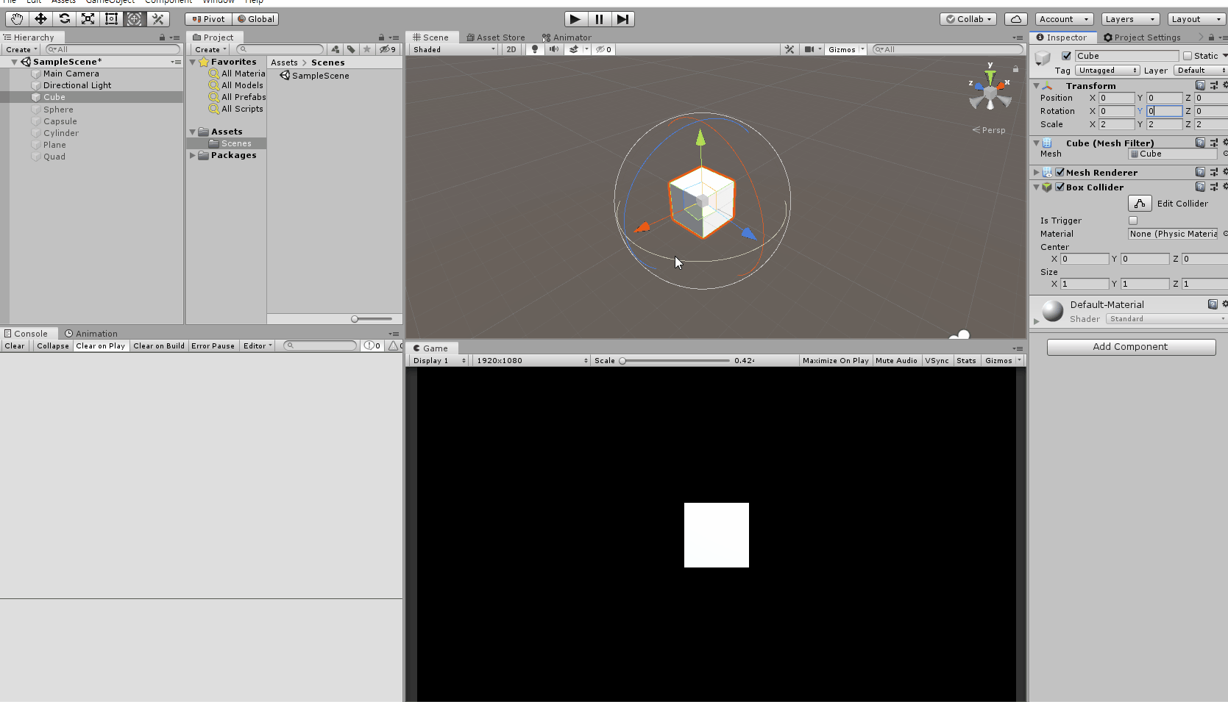Toggle Pivot handle position
1228x702 pixels.
click(x=209, y=19)
